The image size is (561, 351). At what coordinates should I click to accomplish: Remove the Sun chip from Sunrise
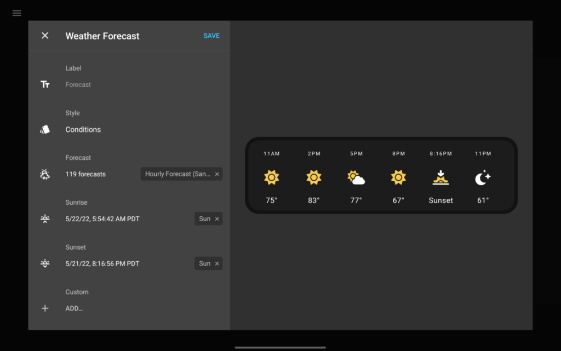217,219
